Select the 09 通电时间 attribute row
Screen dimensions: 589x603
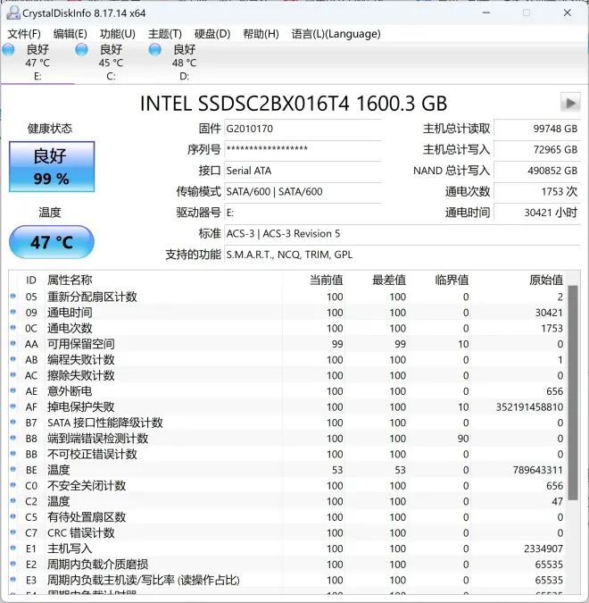coord(287,313)
